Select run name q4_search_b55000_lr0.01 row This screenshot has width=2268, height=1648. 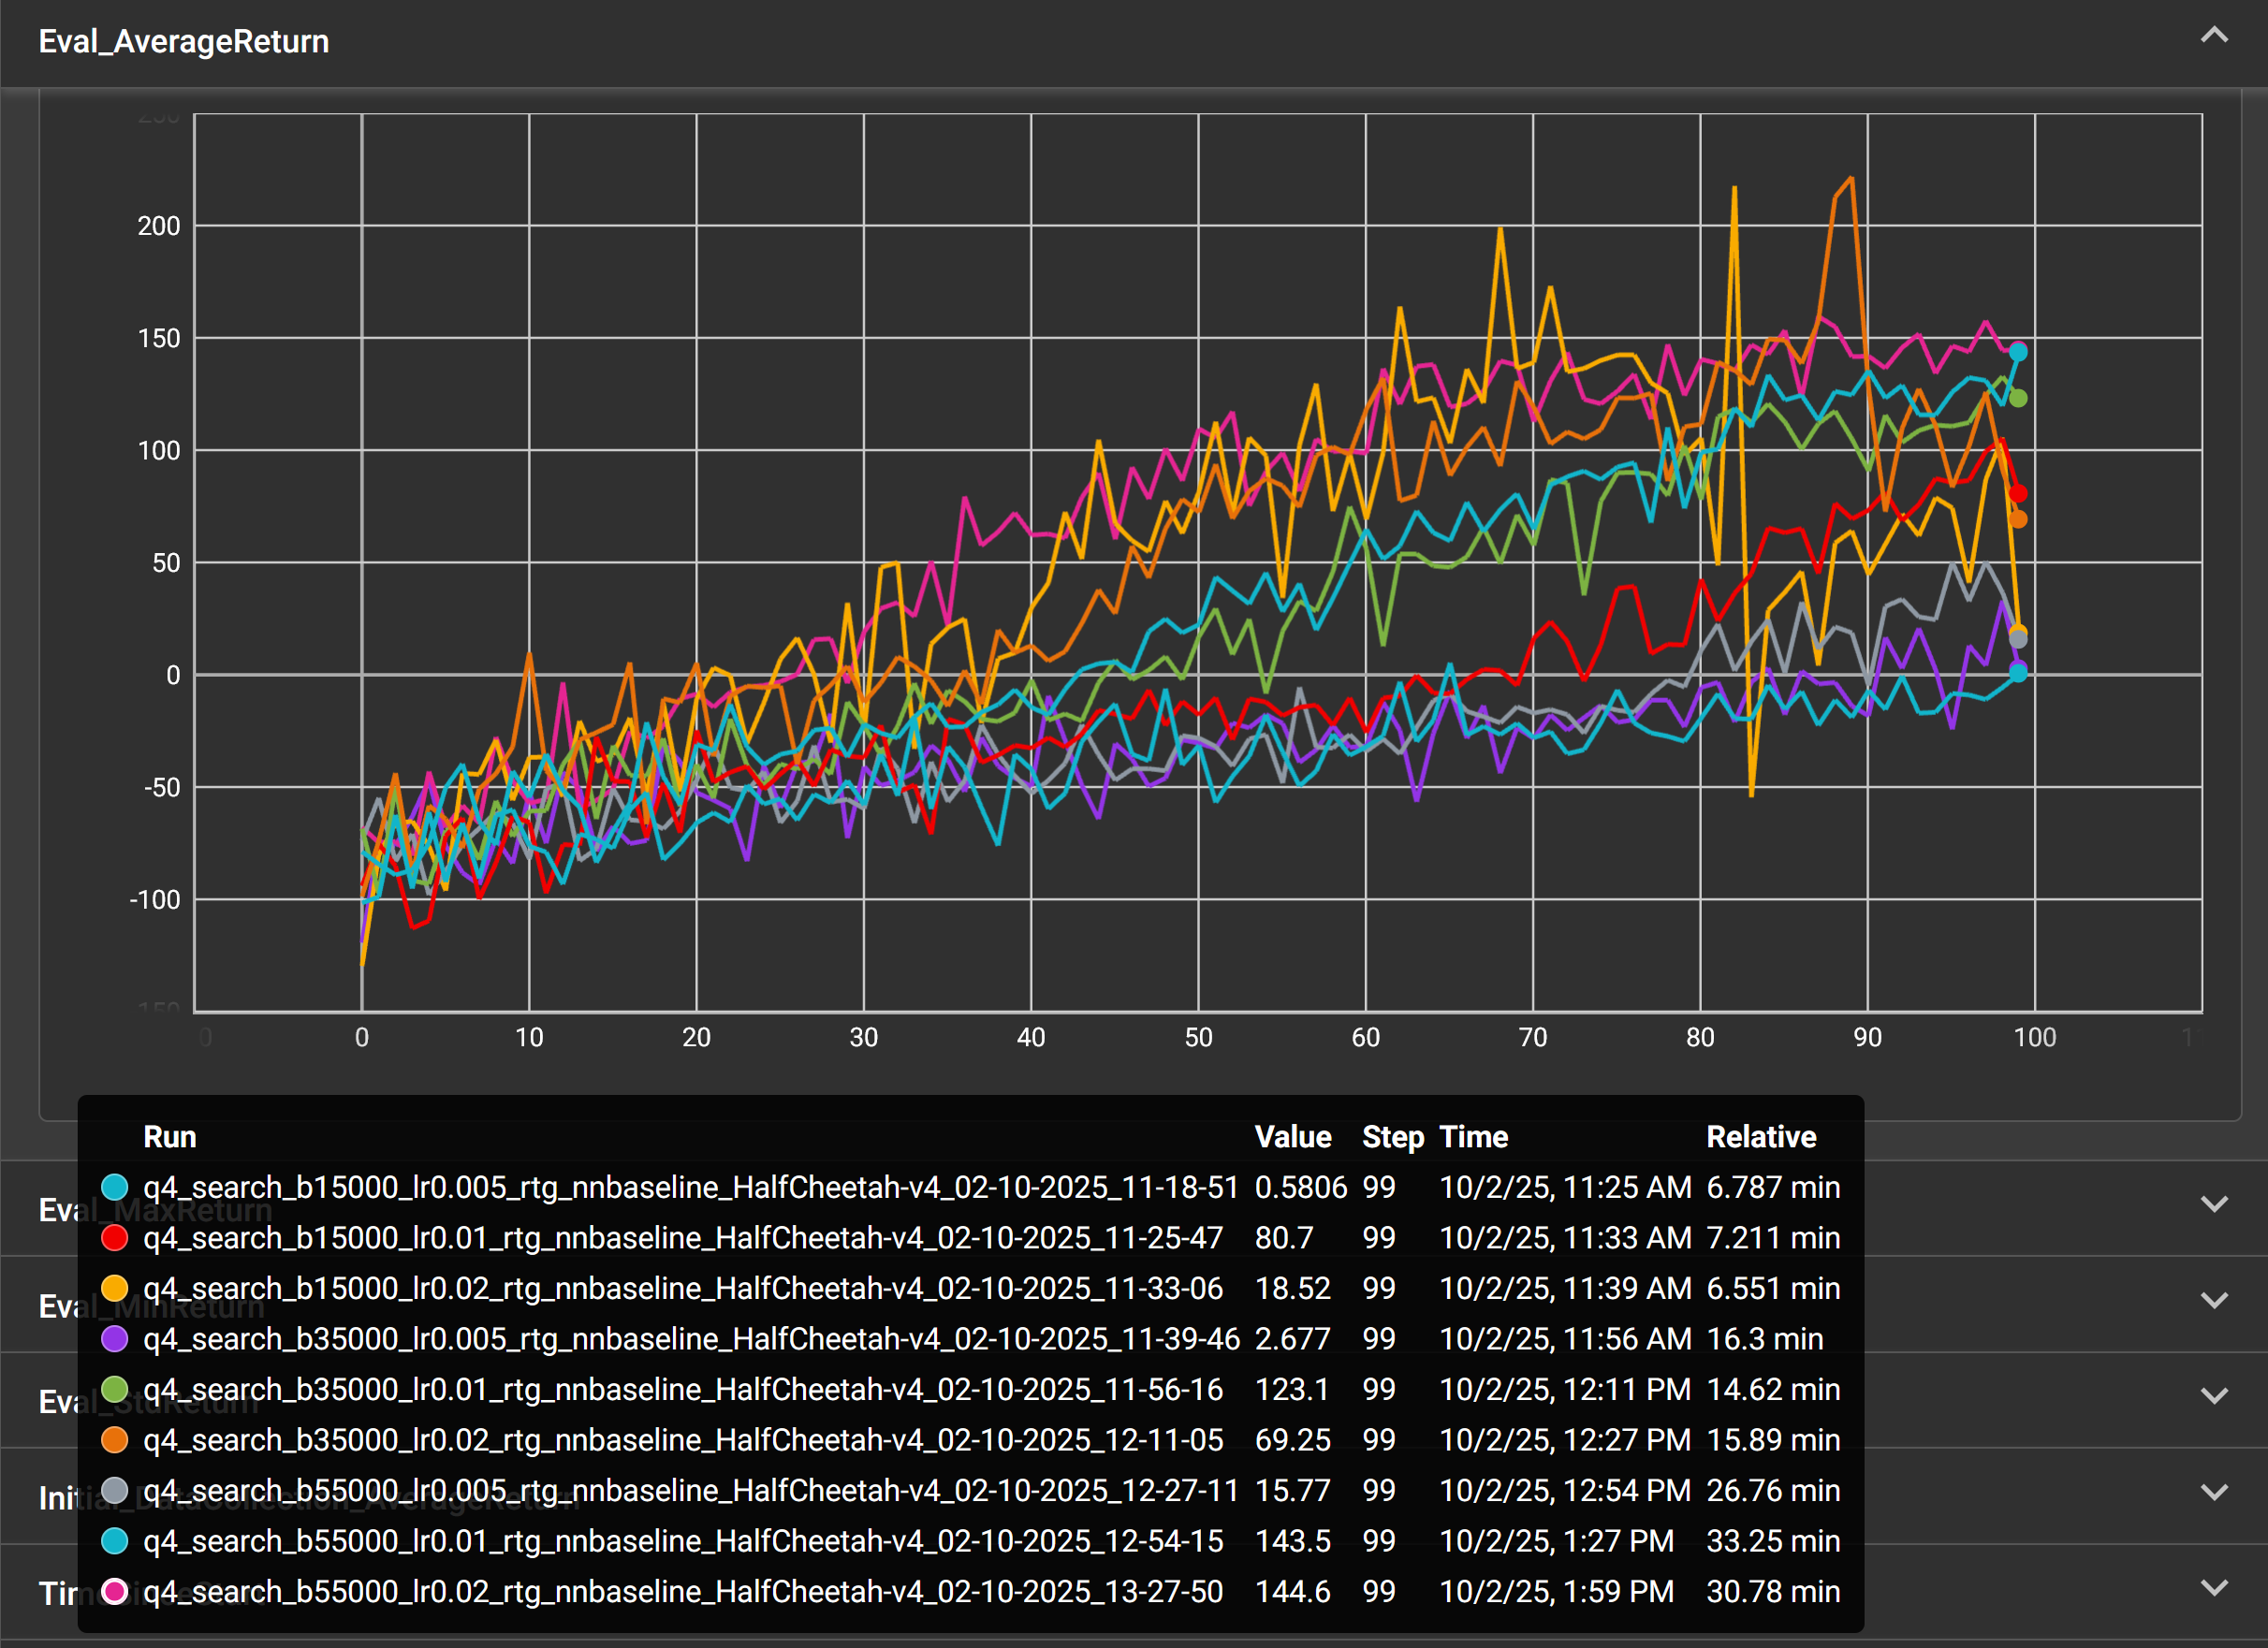pyautogui.click(x=682, y=1541)
